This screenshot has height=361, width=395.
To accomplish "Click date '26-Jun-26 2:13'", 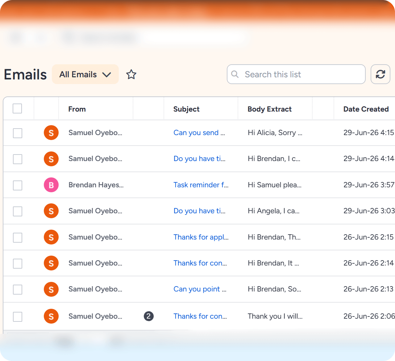I will [368, 289].
